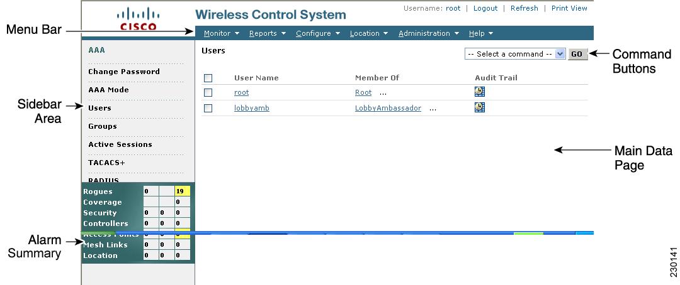The image size is (680, 285).
Task: Open the Select a command dropdown
Action: (515, 54)
